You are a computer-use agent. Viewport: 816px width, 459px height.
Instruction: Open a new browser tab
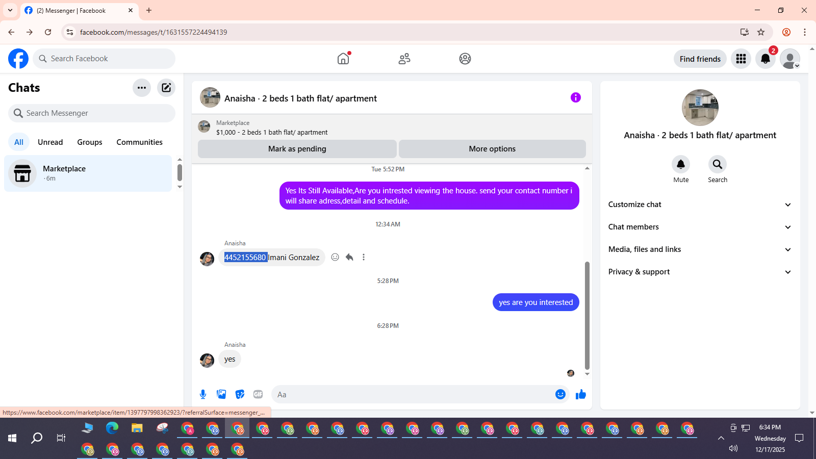tap(149, 10)
